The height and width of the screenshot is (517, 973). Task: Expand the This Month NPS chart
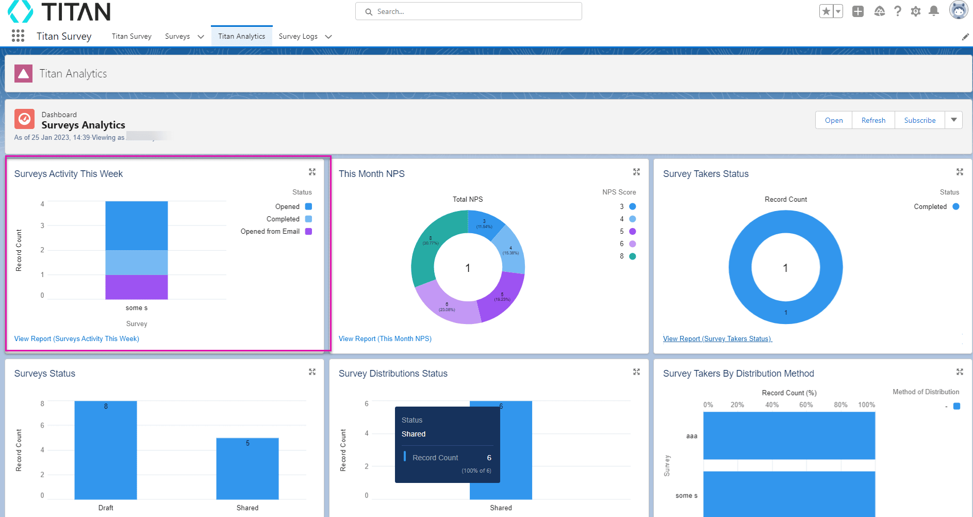pos(636,172)
